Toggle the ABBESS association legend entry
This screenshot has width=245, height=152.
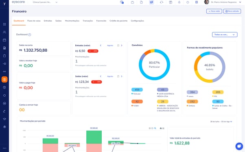click(168, 108)
